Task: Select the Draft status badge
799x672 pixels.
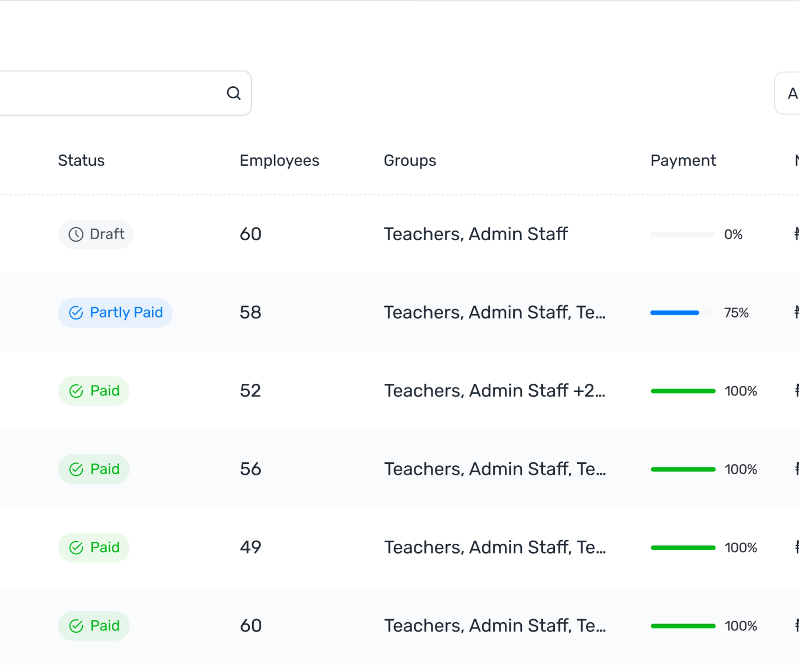Action: tap(96, 234)
